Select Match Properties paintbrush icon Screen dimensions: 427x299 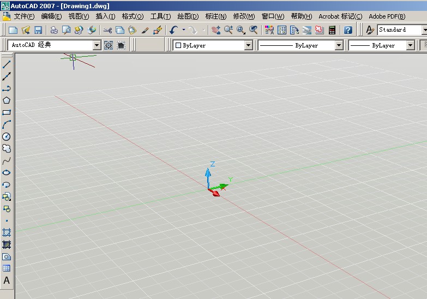(x=145, y=30)
